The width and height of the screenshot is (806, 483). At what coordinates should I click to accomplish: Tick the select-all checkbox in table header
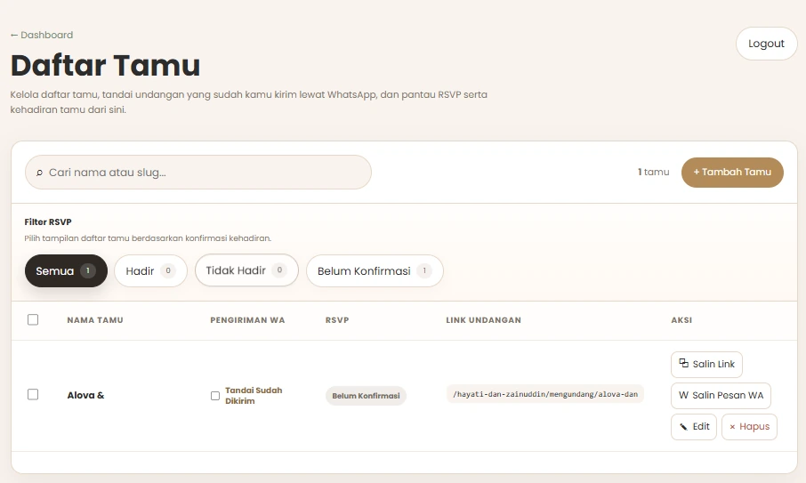33,319
